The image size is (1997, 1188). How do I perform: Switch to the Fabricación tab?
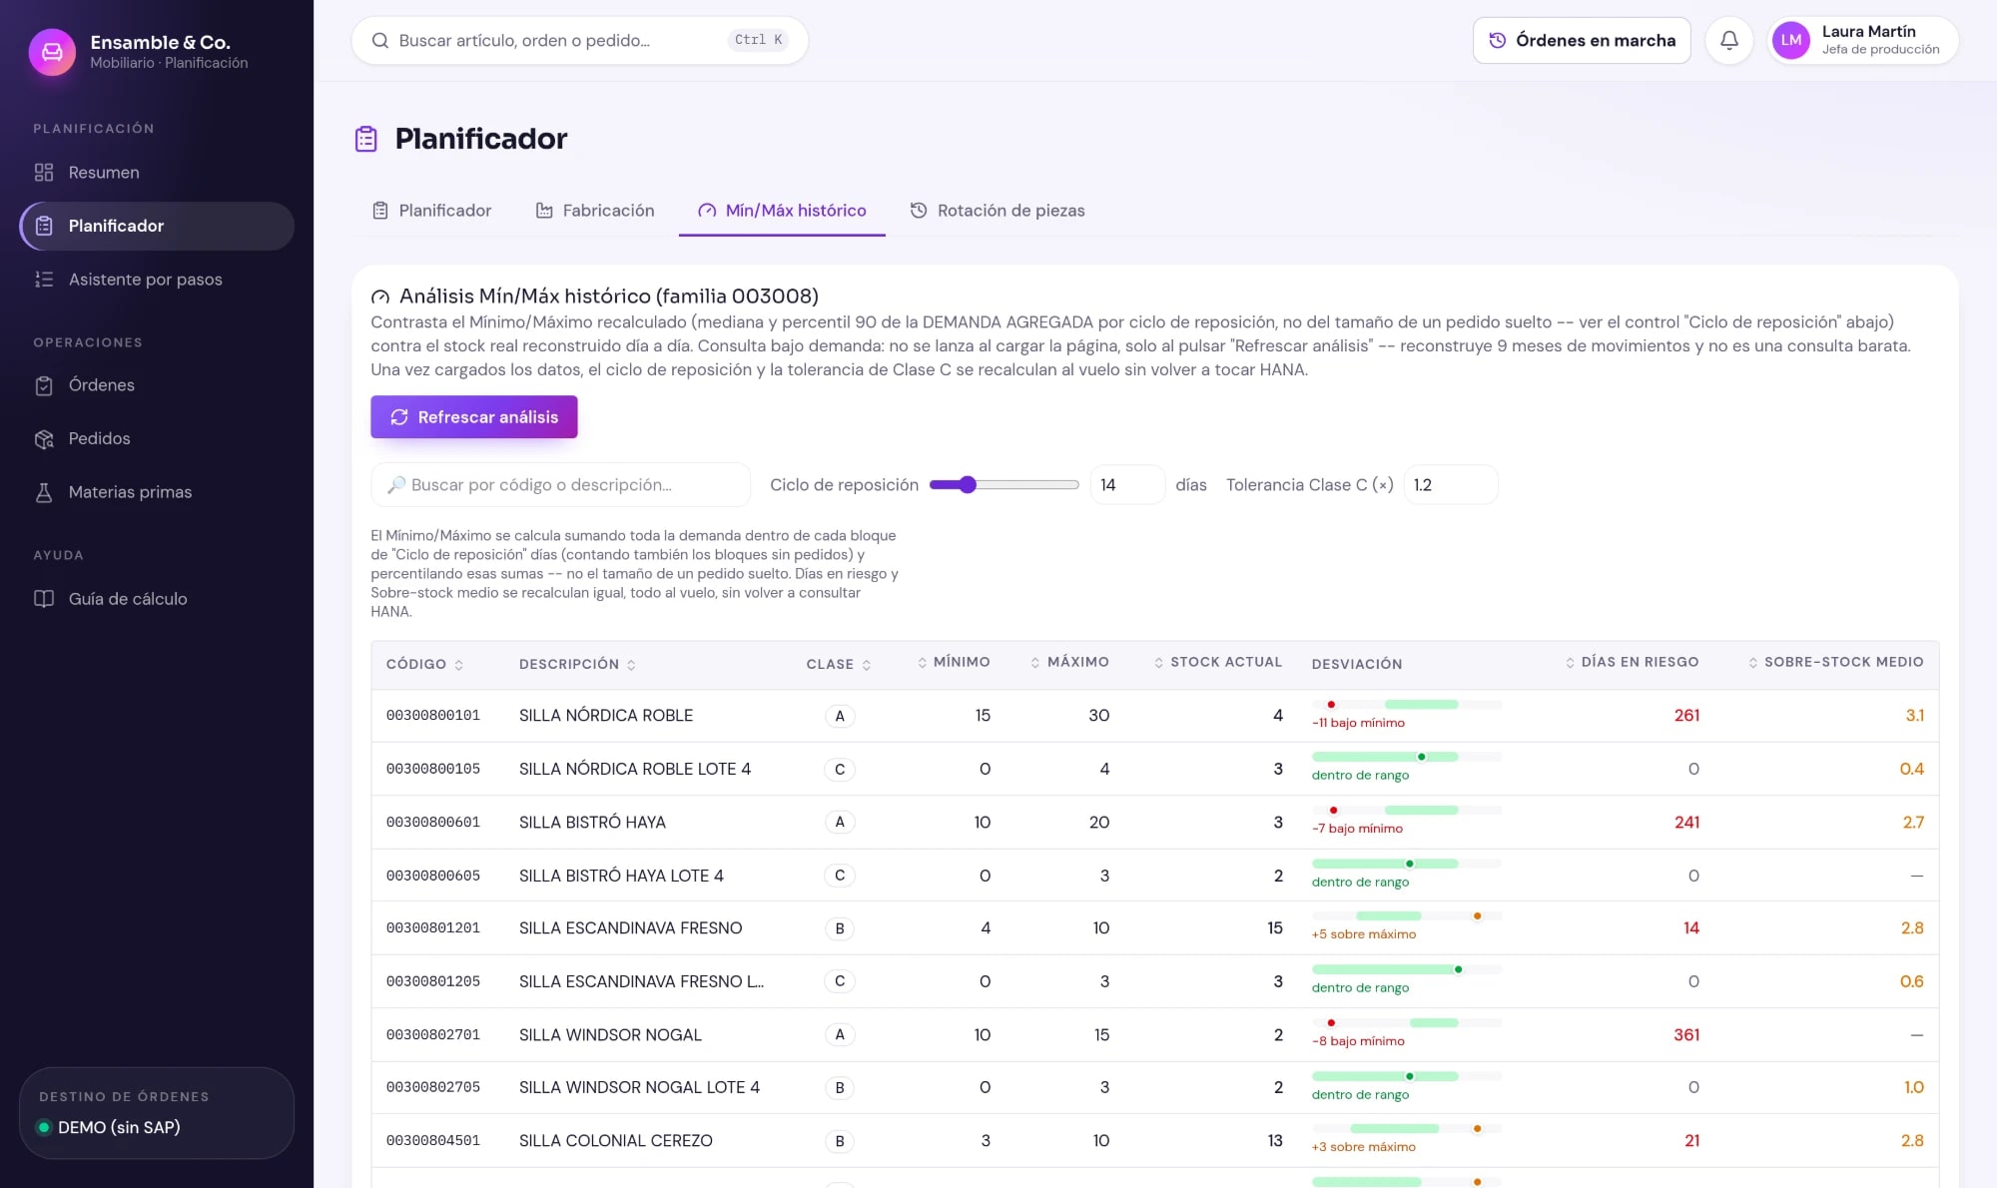[595, 211]
